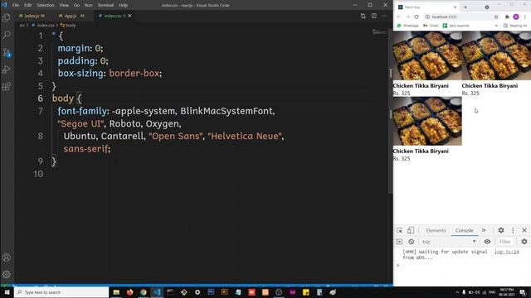The image size is (531, 298).
Task: Open the Manage gear in VS Code
Action: (x=7, y=274)
